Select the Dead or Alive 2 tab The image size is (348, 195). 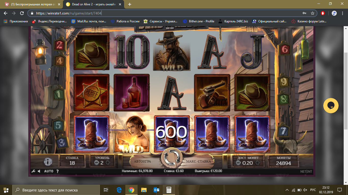pos(94,4)
